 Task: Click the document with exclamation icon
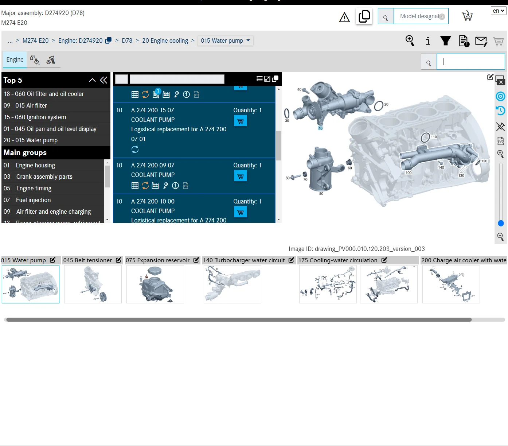pyautogui.click(x=464, y=41)
